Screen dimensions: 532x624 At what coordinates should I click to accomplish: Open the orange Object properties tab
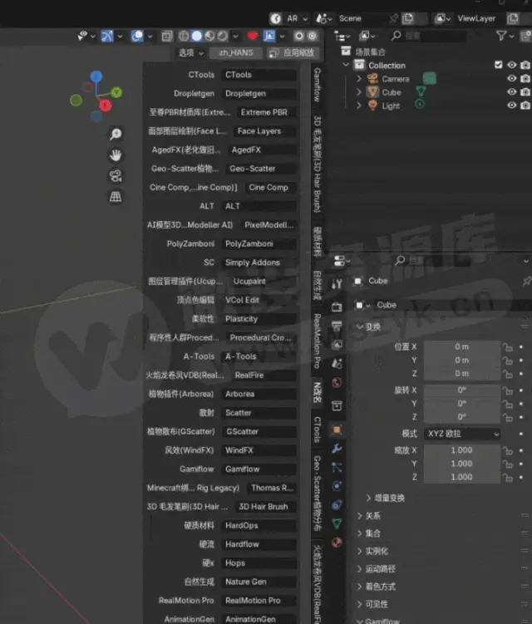click(x=337, y=430)
